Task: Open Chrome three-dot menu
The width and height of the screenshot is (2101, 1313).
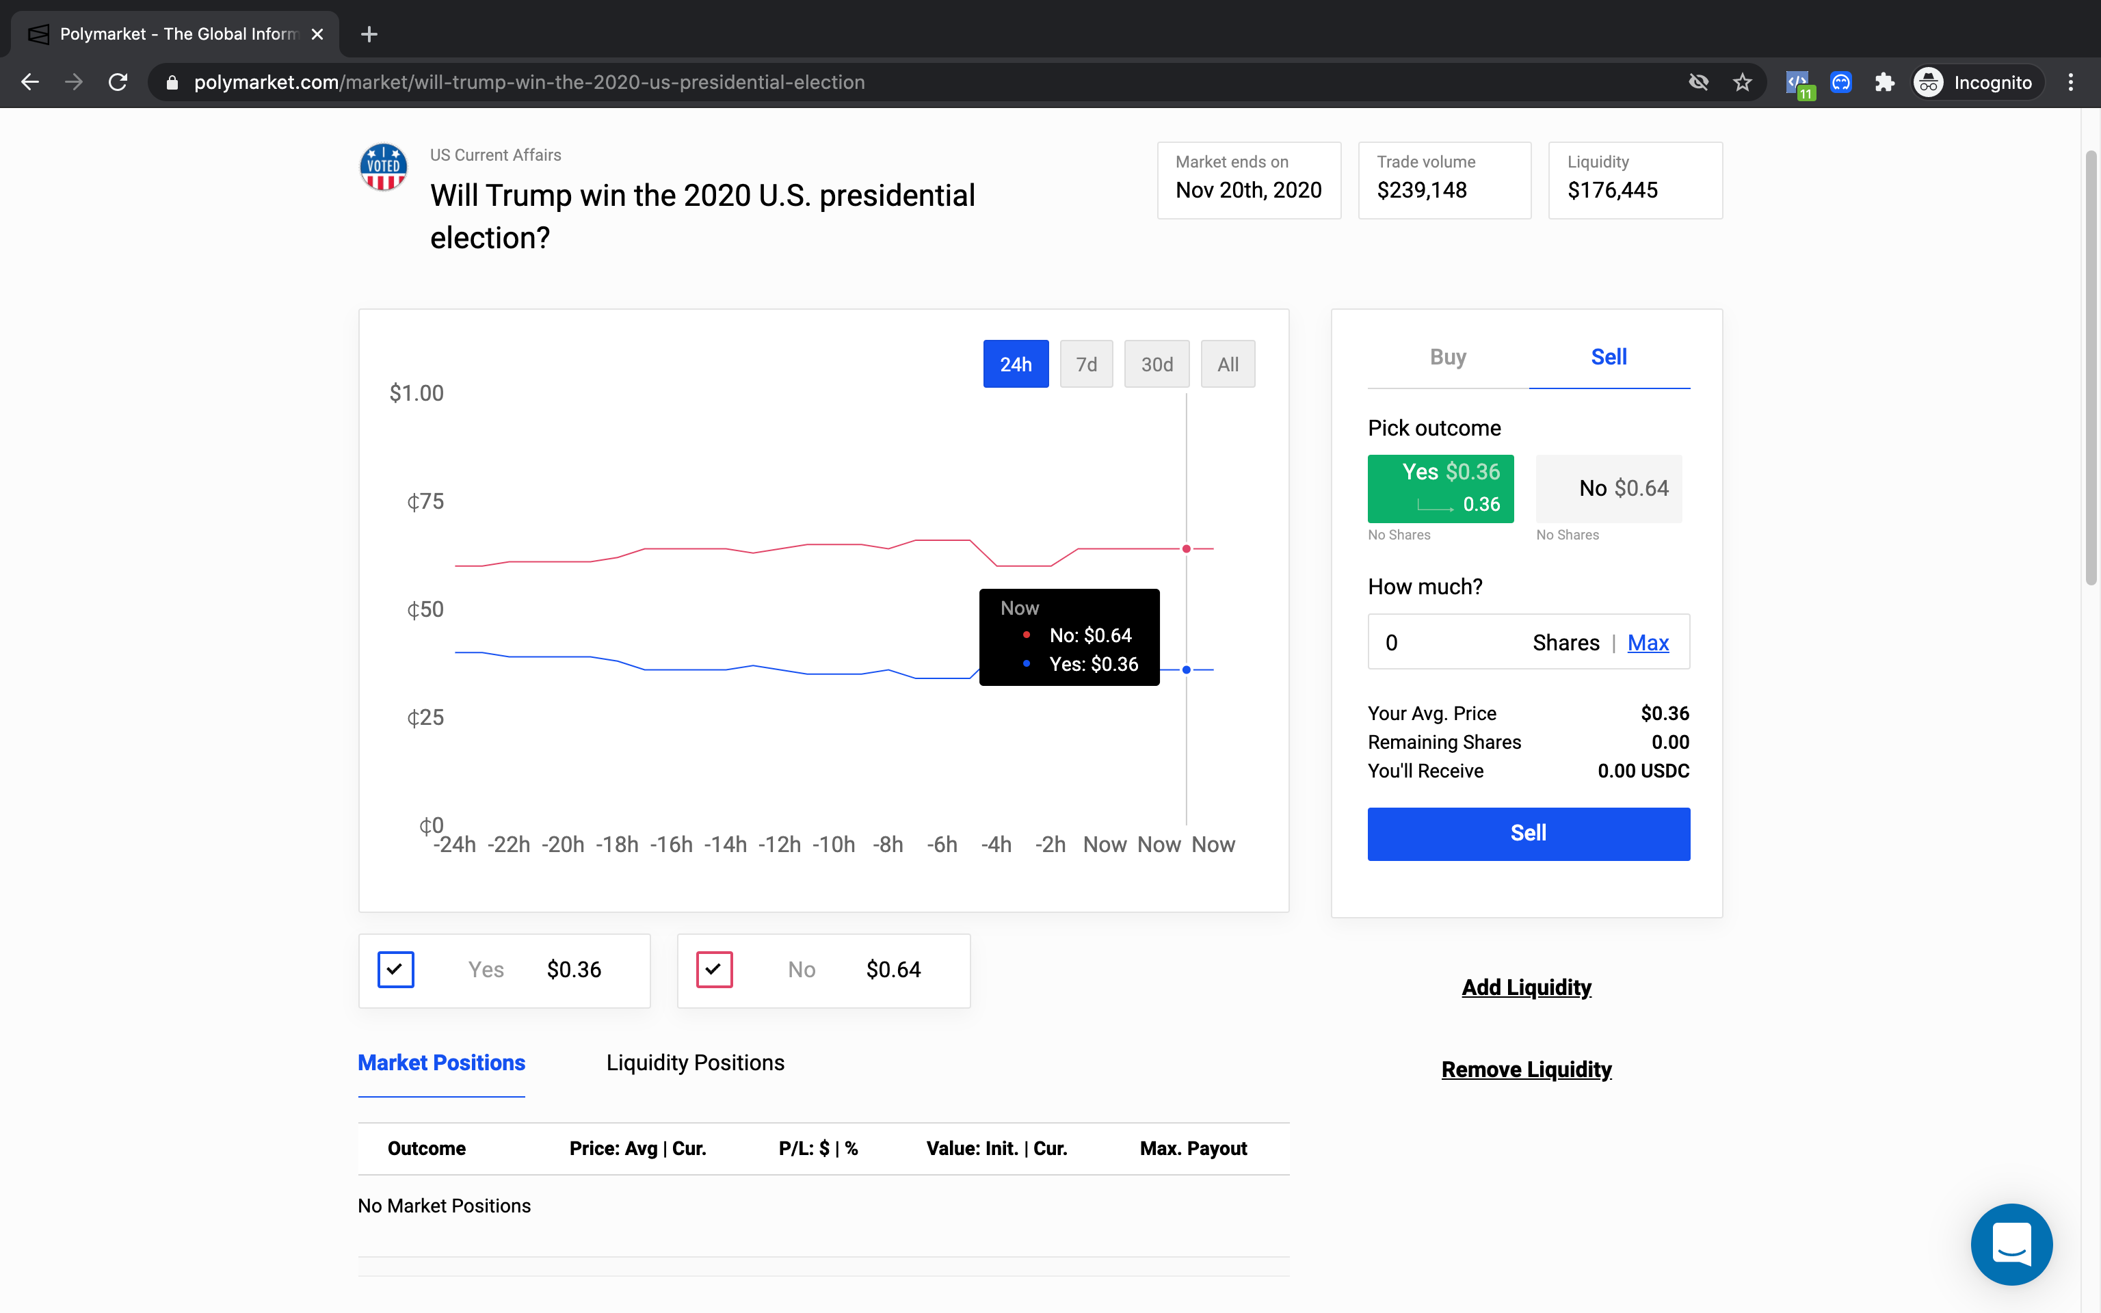Action: (x=2071, y=83)
